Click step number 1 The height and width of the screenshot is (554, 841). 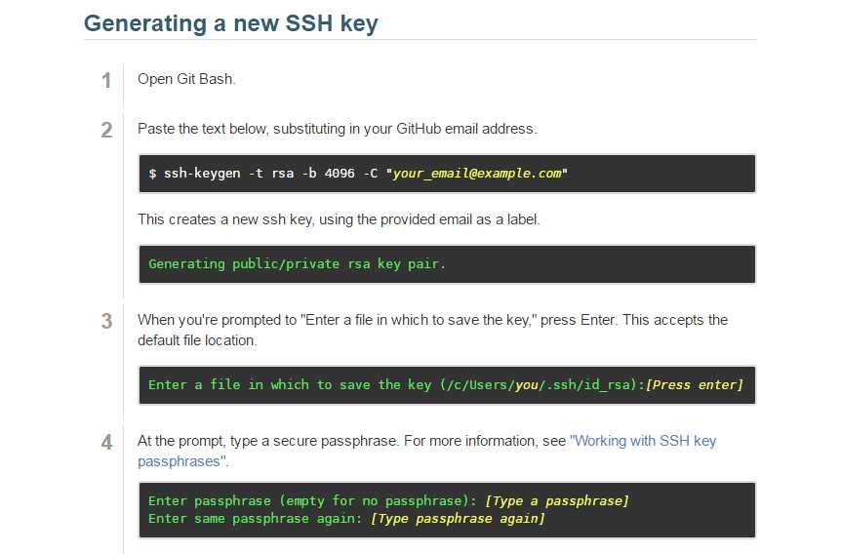point(106,80)
